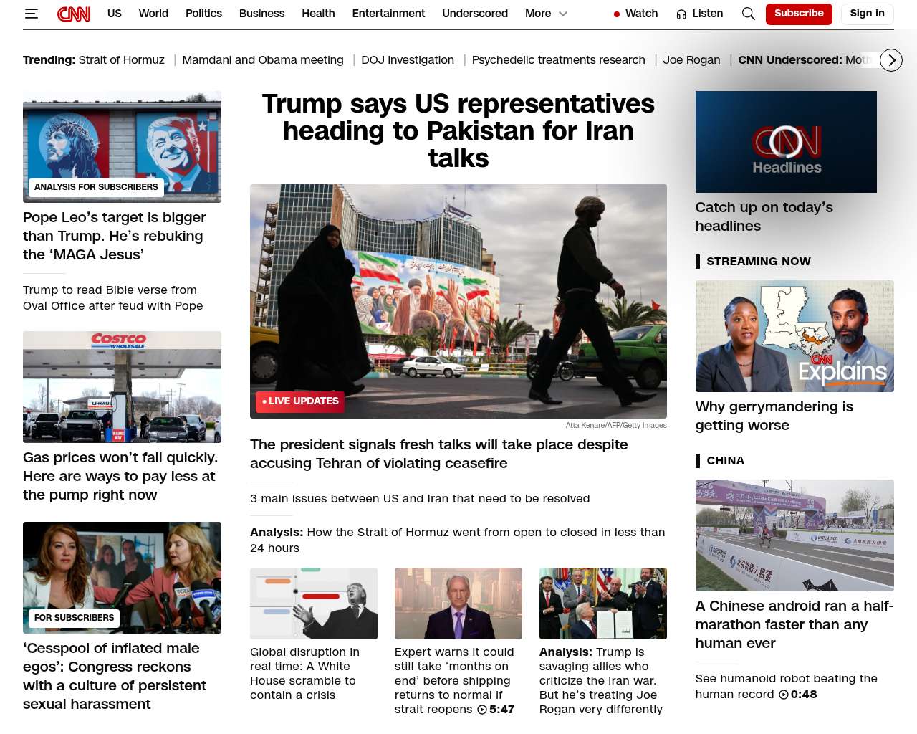Open Analysis on Strait of Hormuz closing
The image size is (917, 734).
pyautogui.click(x=458, y=540)
